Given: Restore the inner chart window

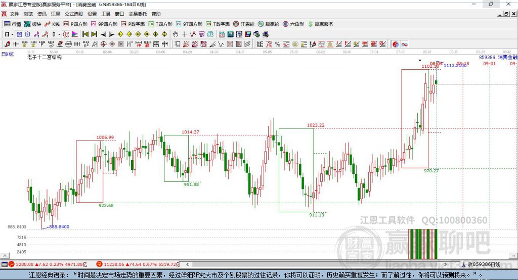Looking at the screenshot, I should (x=506, y=14).
